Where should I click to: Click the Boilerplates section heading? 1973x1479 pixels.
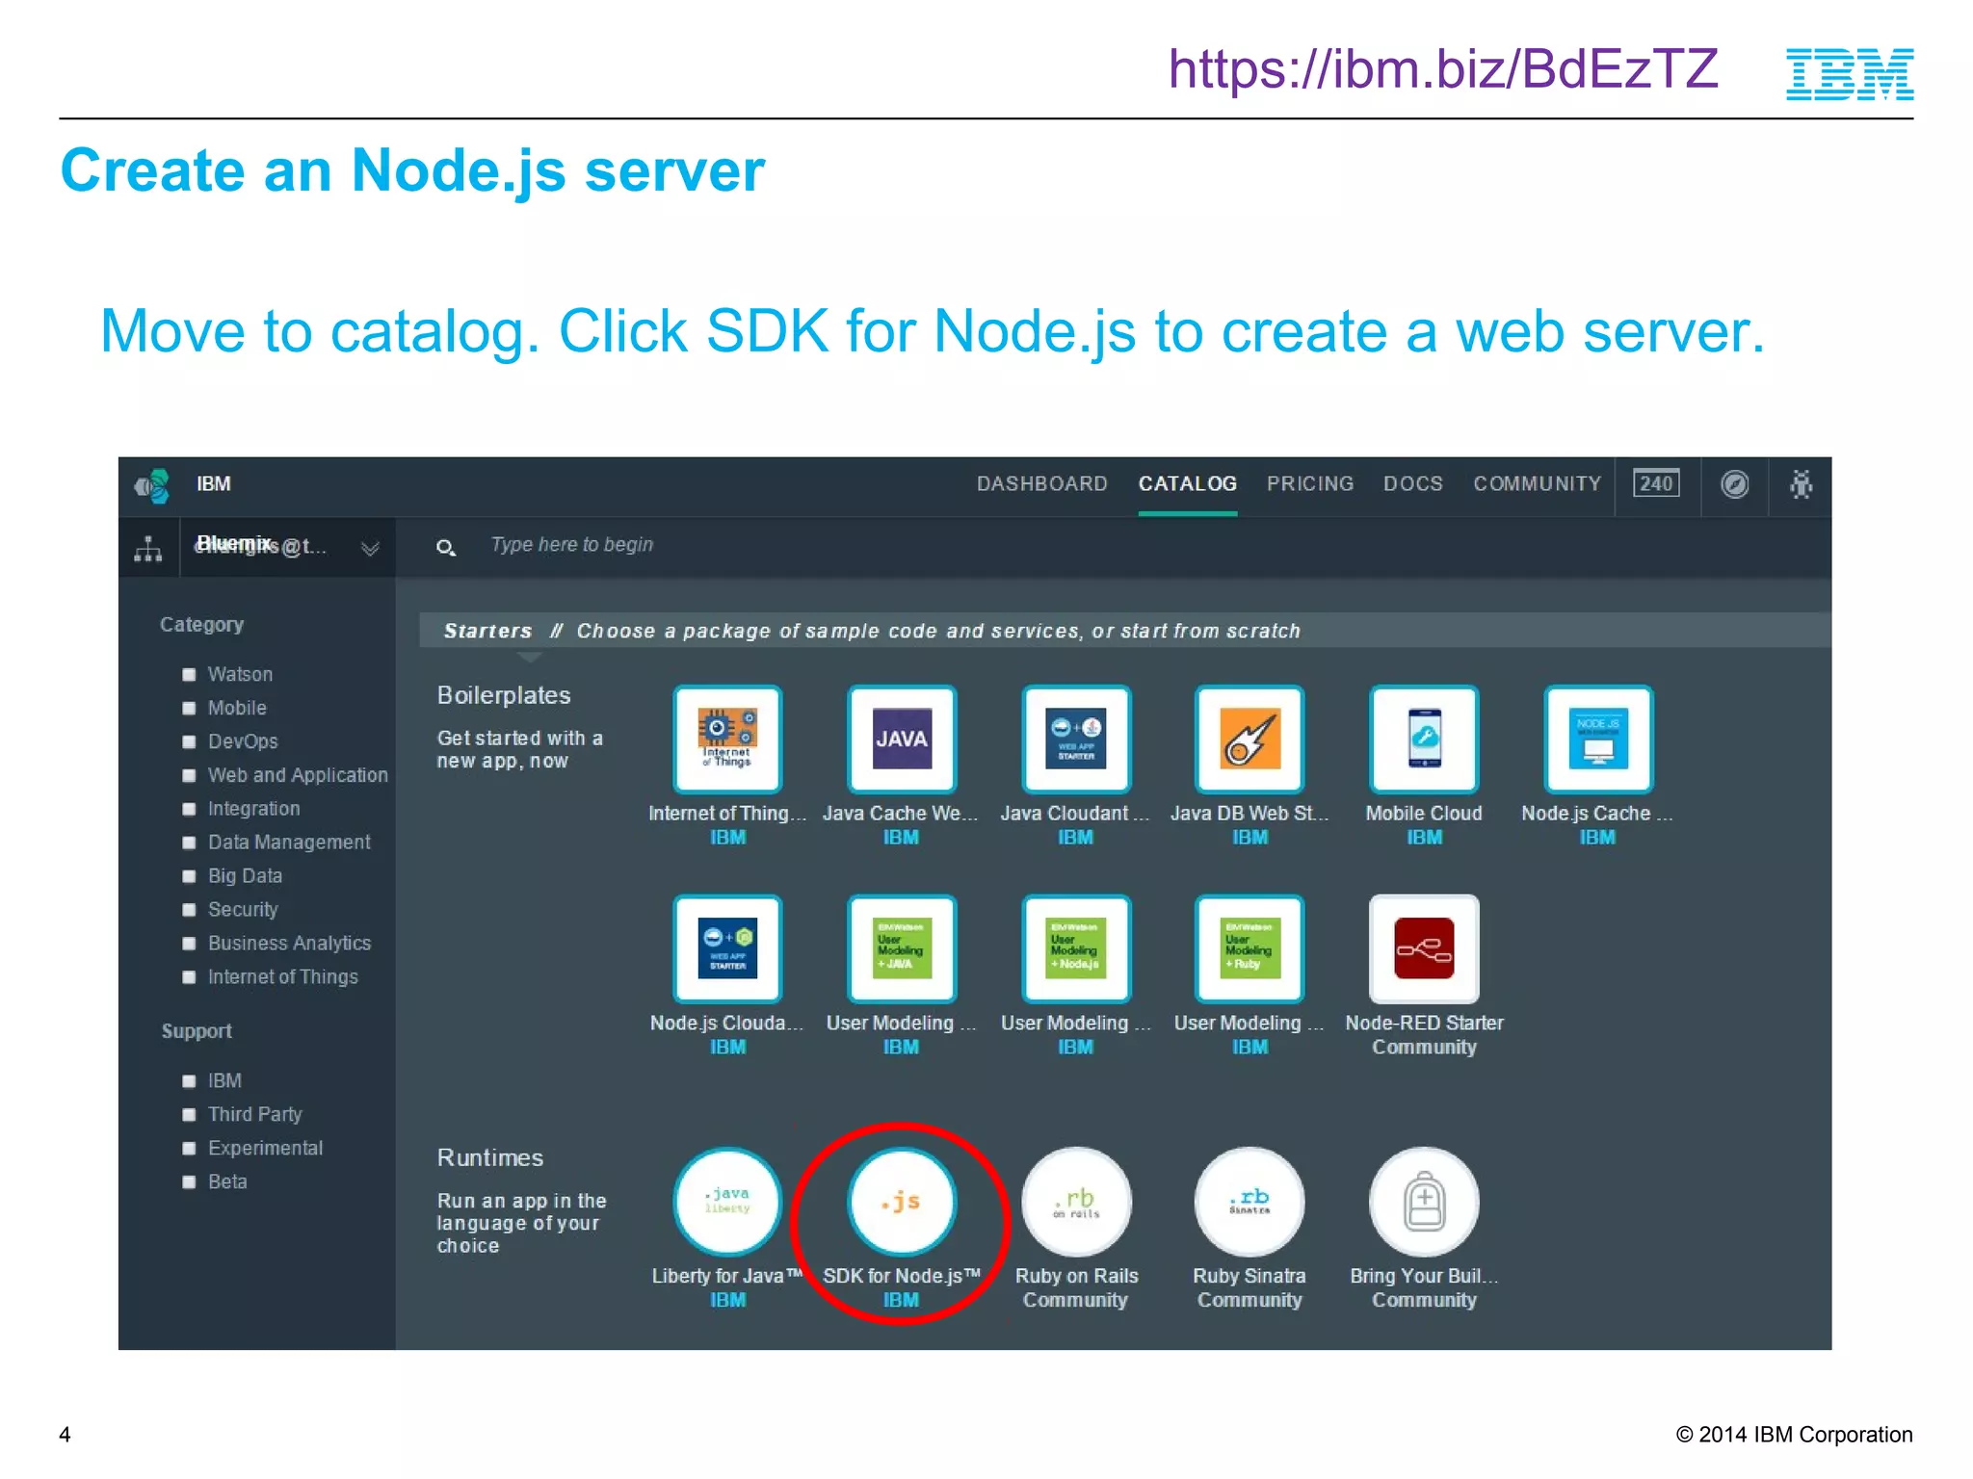504,695
